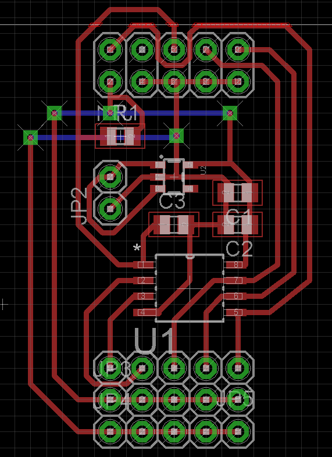Viewport: 332px width, 457px height.
Task: Select U1 pin 3 pad
Action: pyautogui.click(x=144, y=296)
